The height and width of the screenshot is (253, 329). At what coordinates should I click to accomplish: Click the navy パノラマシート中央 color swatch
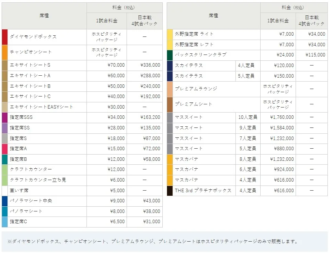pos(5,201)
